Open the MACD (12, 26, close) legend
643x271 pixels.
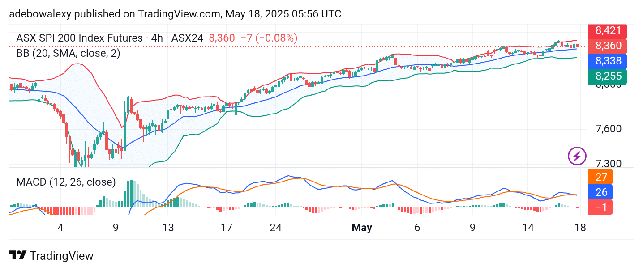[66, 182]
